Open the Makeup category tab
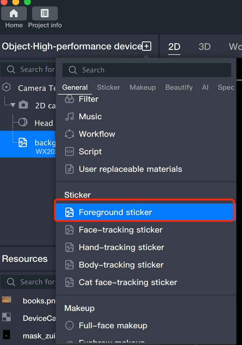This screenshot has height=345, width=242. click(143, 88)
